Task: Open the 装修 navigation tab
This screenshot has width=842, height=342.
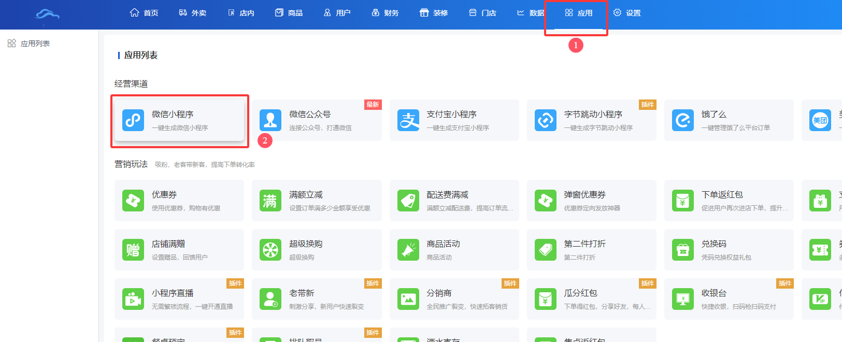Action: [434, 13]
